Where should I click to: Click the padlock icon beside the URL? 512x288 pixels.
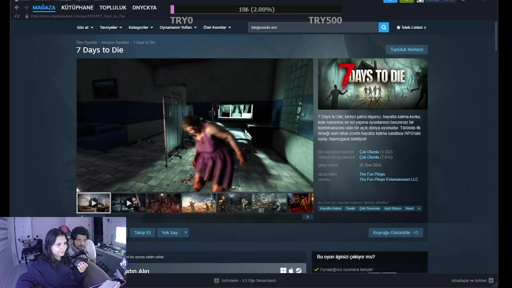27,16
